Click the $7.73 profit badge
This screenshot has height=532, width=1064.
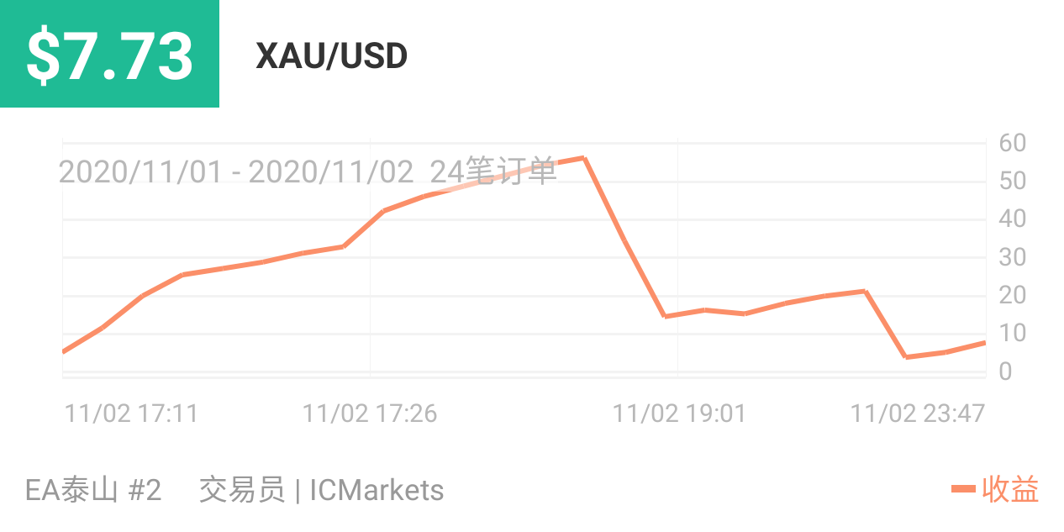pyautogui.click(x=109, y=54)
